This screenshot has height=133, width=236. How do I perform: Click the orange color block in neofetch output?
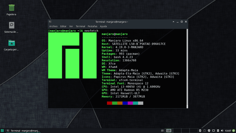click(120, 103)
